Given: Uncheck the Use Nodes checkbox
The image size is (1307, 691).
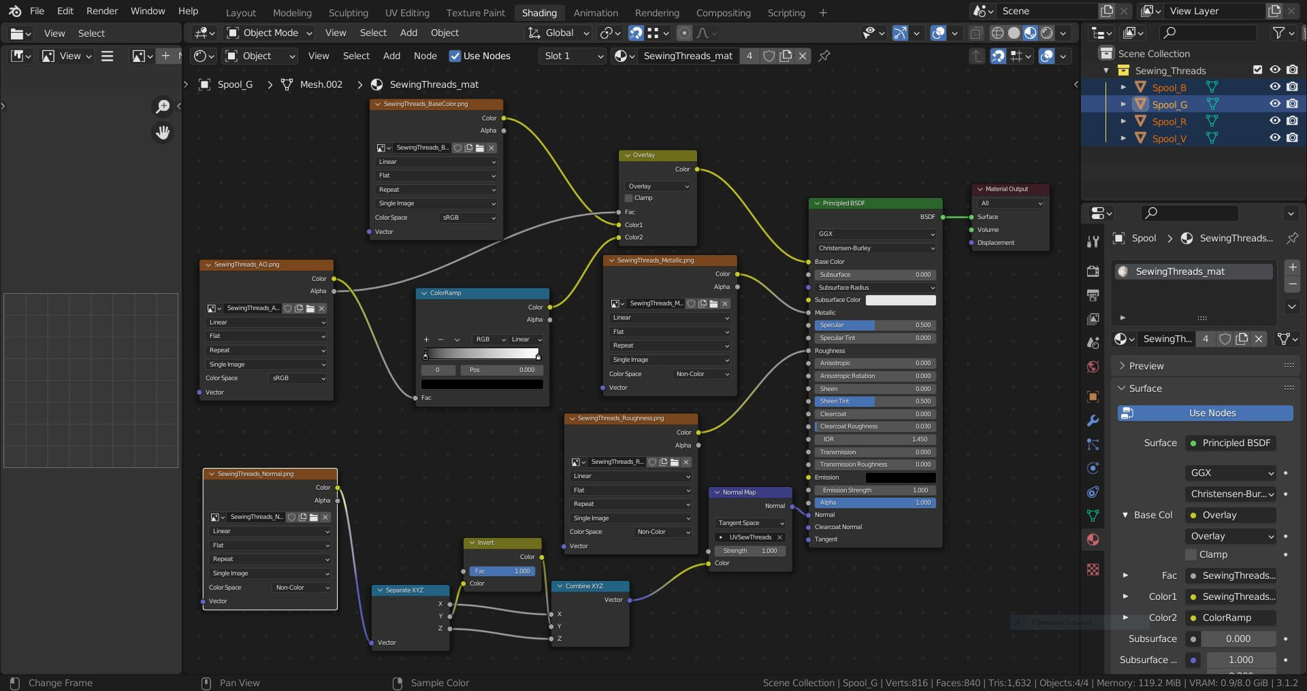Looking at the screenshot, I should (455, 56).
